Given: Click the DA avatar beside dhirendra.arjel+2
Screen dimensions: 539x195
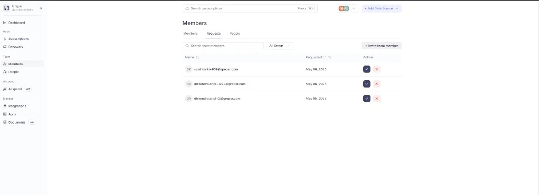Looking at the screenshot, I should click(188, 99).
